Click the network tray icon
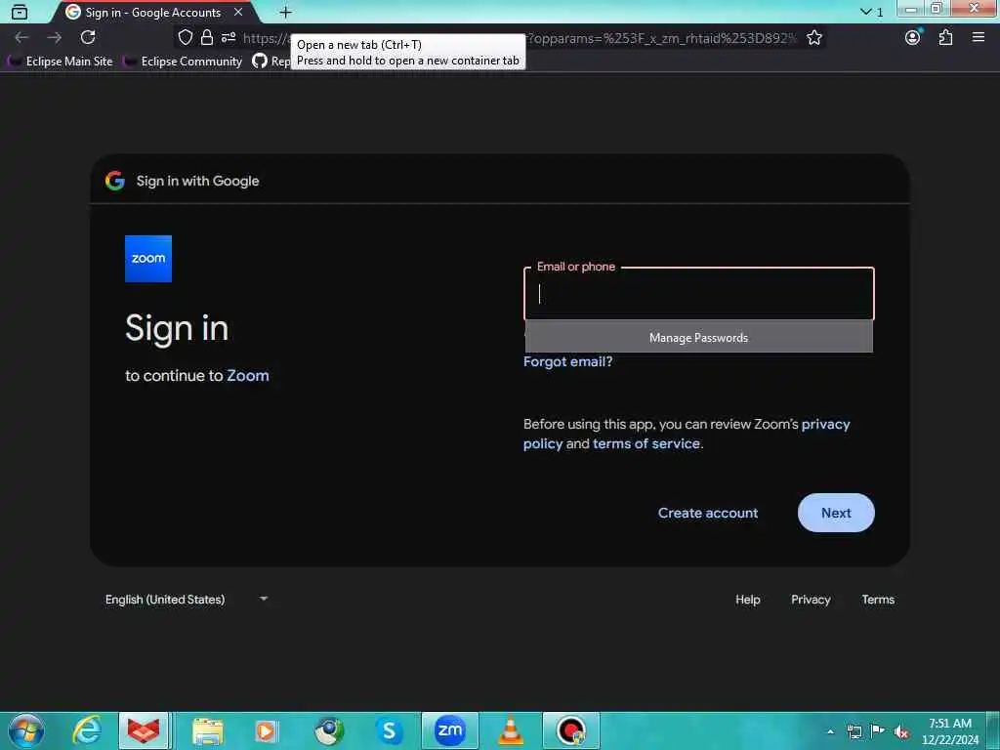The height and width of the screenshot is (750, 1000). coord(854,731)
